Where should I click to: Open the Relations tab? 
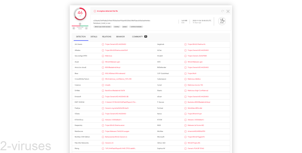tap(107, 37)
